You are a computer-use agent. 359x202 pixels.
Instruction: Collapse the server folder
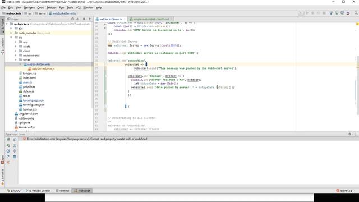pos(16,60)
